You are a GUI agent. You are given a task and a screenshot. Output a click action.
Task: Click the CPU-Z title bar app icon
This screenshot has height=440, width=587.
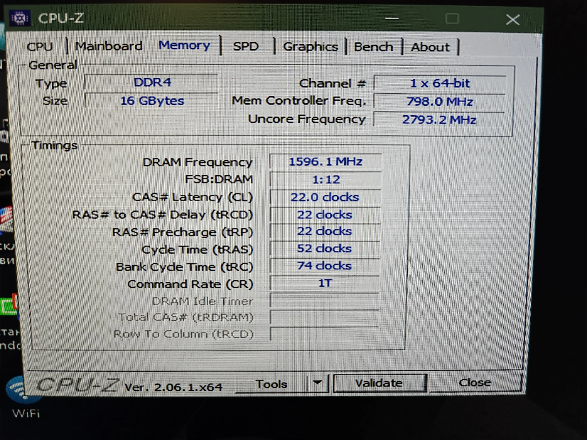pyautogui.click(x=20, y=18)
